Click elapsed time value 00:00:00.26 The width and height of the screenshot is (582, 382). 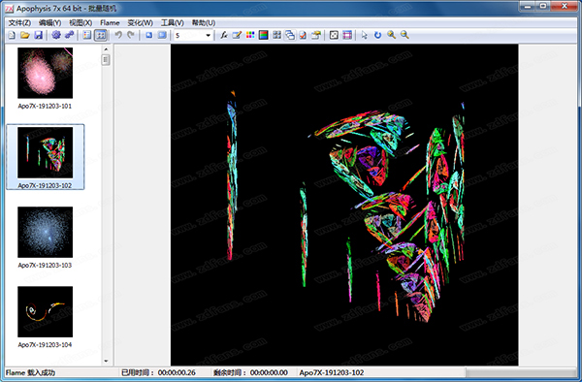(x=177, y=372)
